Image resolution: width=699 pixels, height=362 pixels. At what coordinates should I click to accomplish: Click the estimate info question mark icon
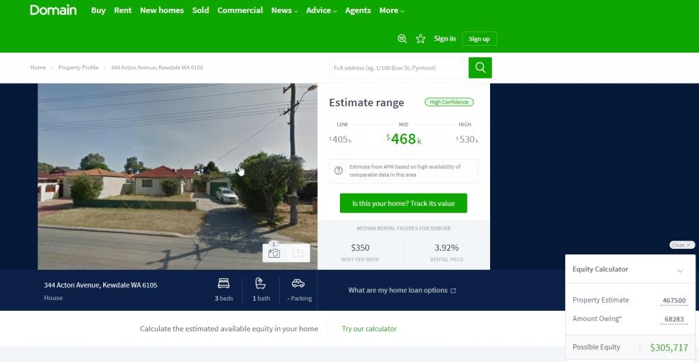tap(339, 170)
